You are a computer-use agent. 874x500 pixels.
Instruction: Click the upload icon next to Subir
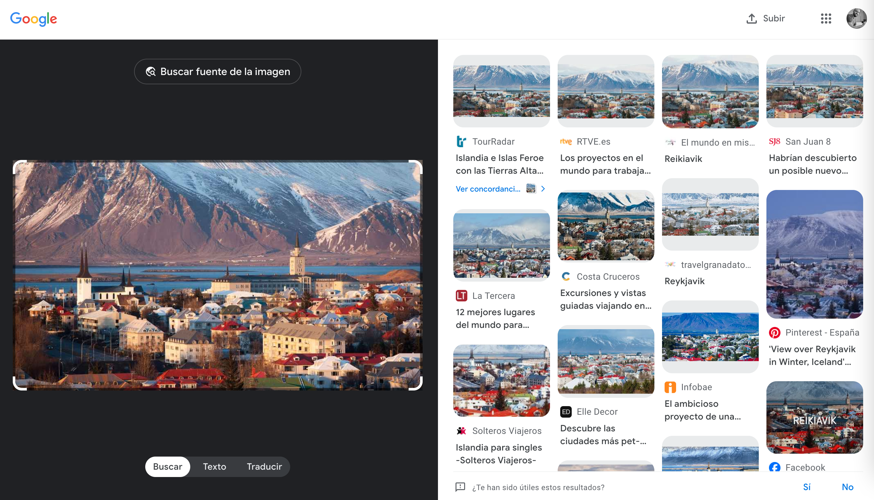(x=751, y=19)
